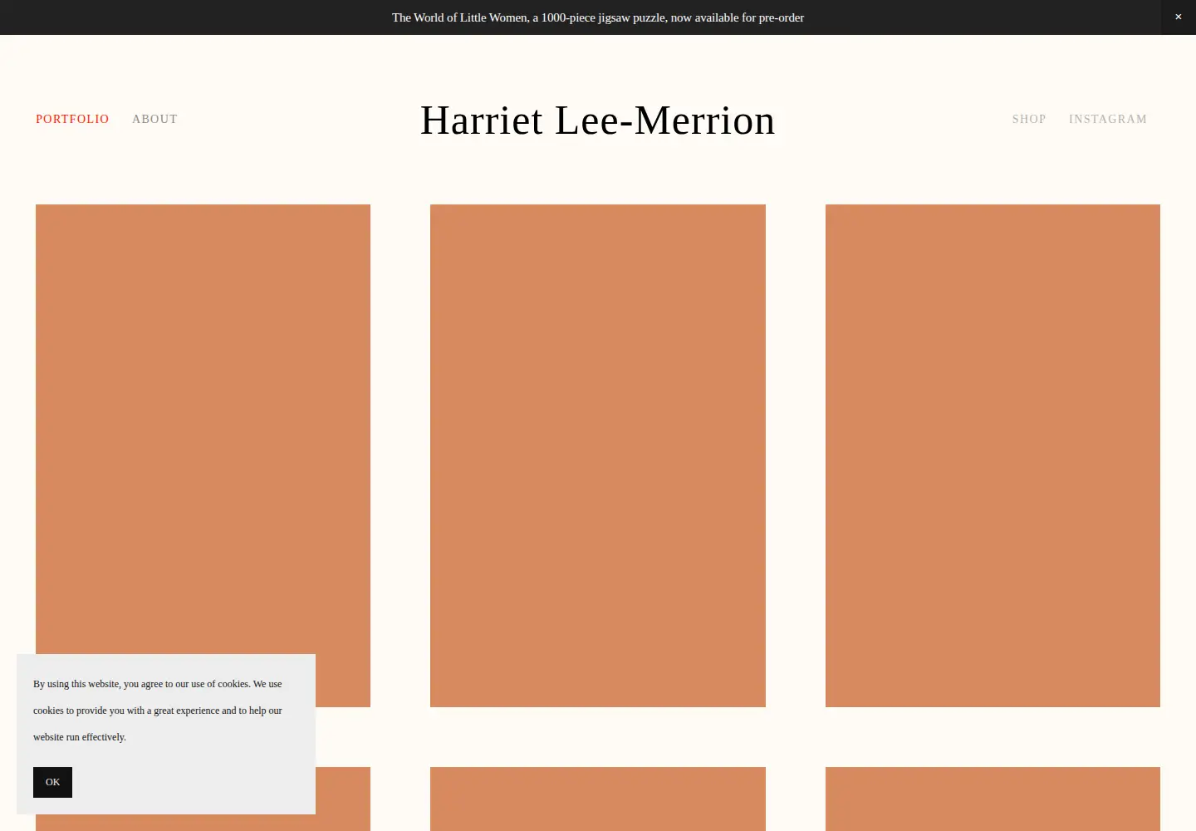The width and height of the screenshot is (1196, 831).
Task: Select the second-row middle portfolio thumbnail
Action: (x=598, y=799)
